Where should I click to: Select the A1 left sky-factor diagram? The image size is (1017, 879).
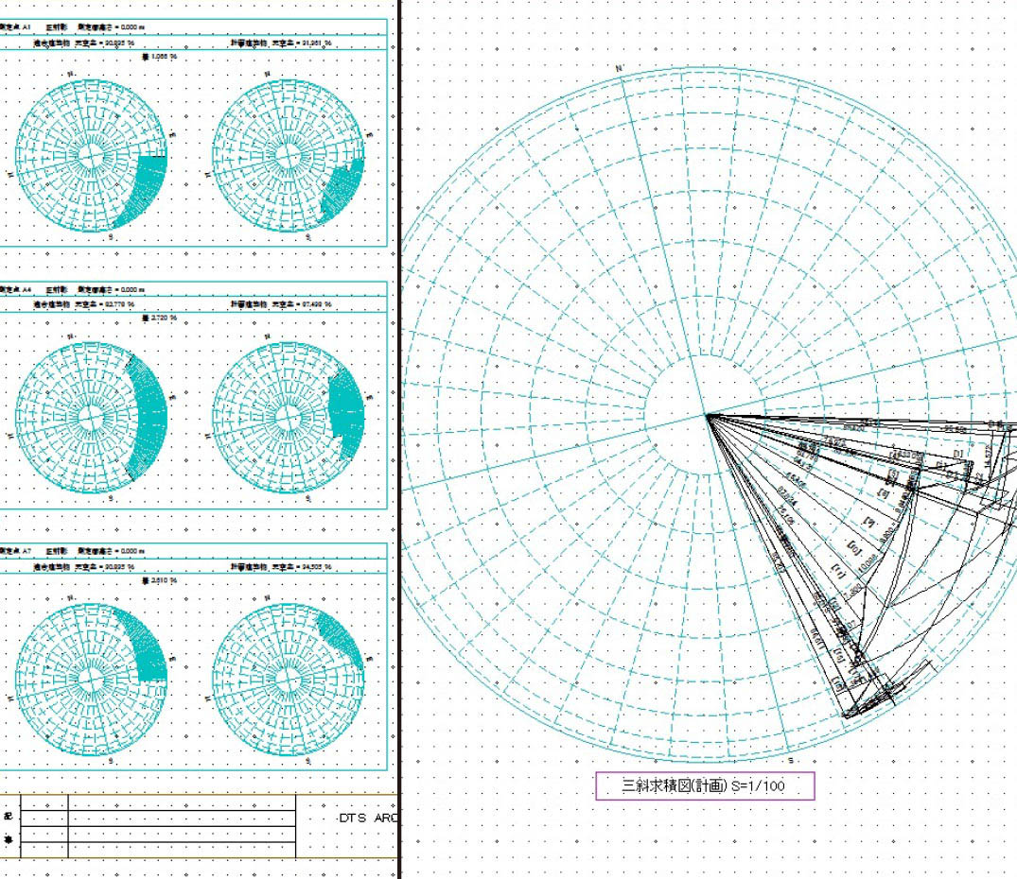point(91,155)
